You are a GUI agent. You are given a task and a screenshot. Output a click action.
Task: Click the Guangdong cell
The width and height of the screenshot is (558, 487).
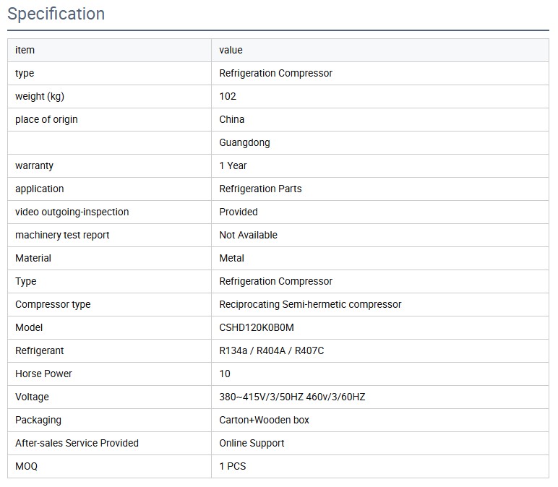244,142
